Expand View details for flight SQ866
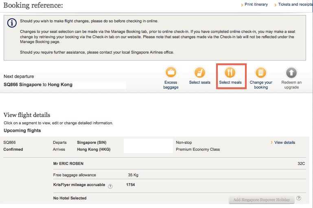 [285, 143]
